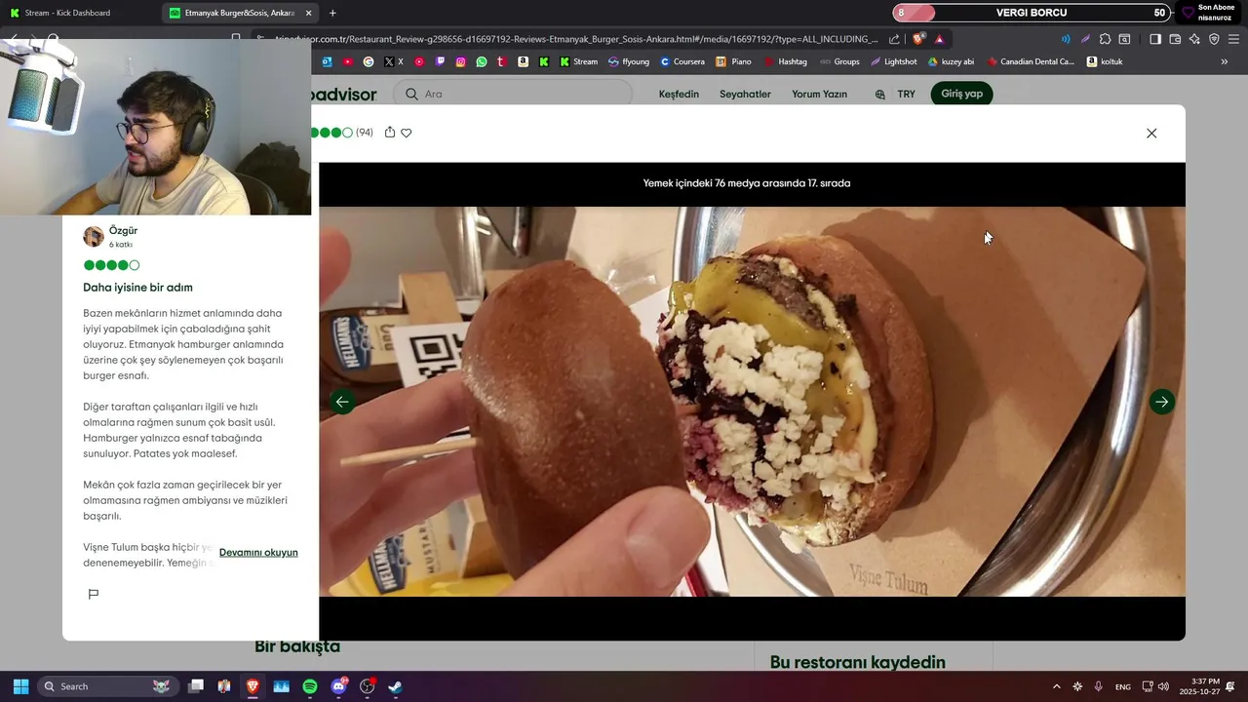Click the Brave Shields icon
Image resolution: width=1248 pixels, height=702 pixels.
[918, 39]
